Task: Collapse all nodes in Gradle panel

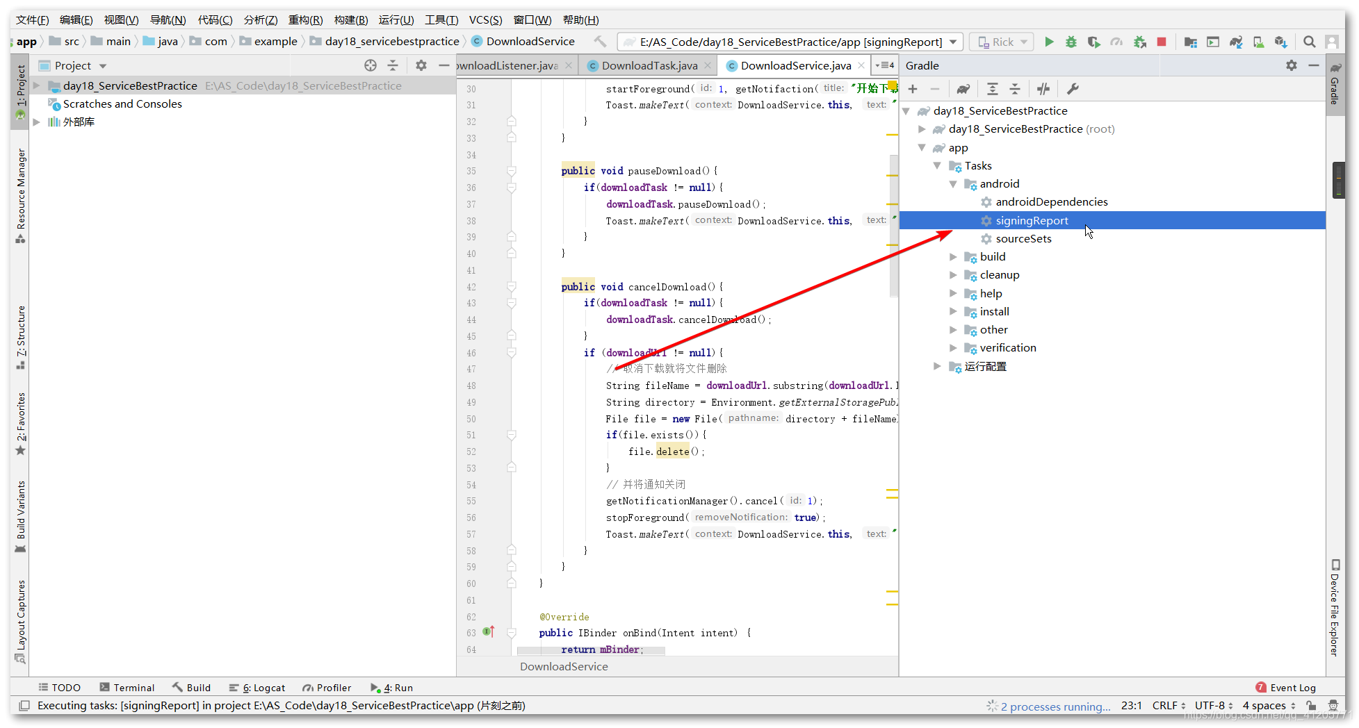Action: click(x=1015, y=89)
